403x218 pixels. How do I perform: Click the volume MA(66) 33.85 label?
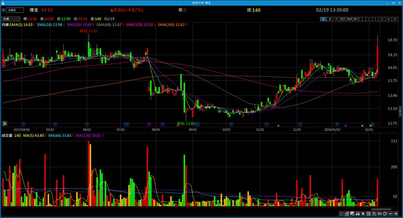click(x=60, y=136)
